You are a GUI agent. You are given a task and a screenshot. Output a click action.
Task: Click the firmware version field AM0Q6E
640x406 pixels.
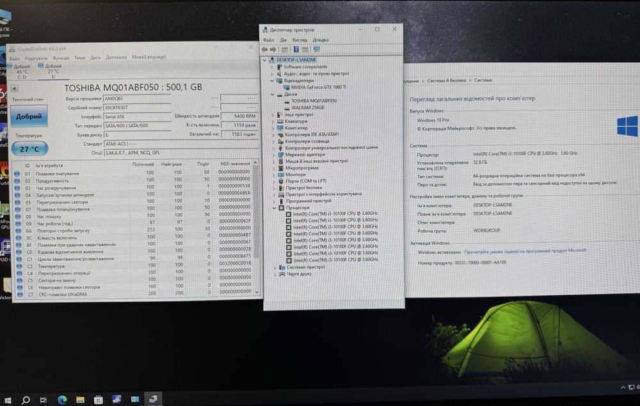[x=137, y=98]
